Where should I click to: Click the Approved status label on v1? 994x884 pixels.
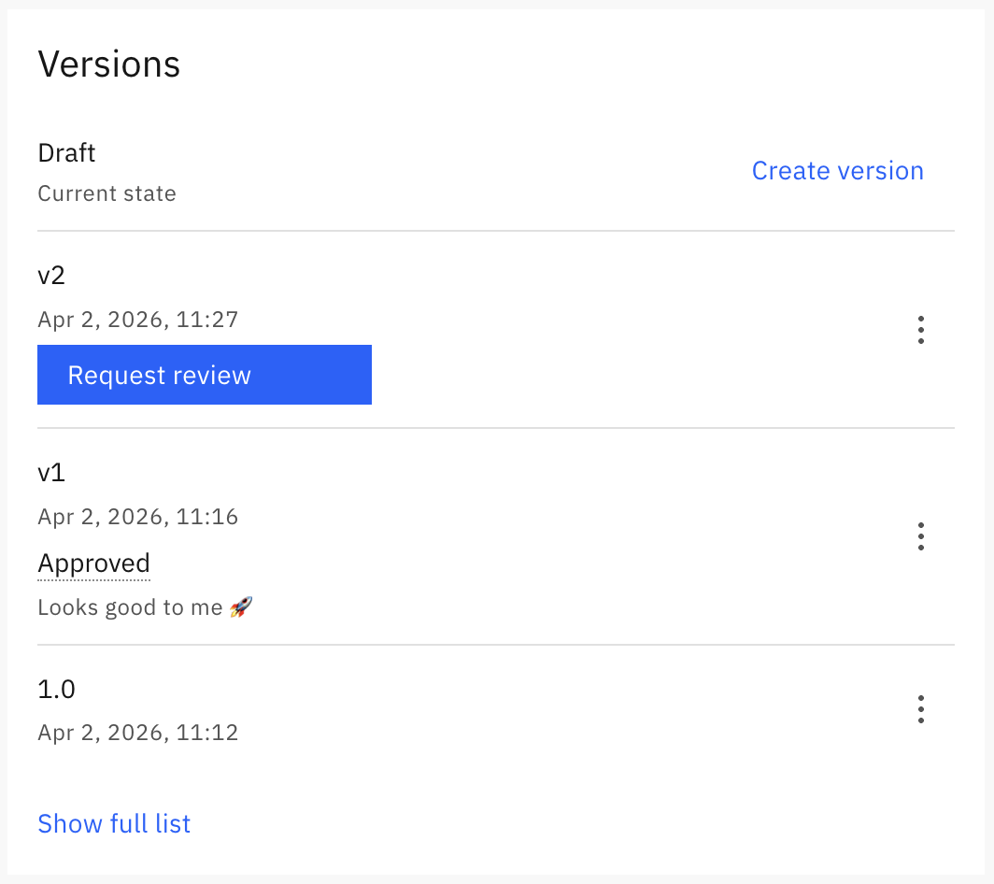point(93,563)
